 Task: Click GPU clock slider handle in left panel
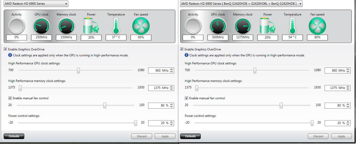(79, 71)
